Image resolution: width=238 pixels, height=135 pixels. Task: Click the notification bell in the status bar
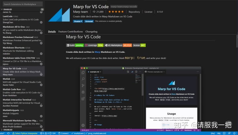point(234,133)
